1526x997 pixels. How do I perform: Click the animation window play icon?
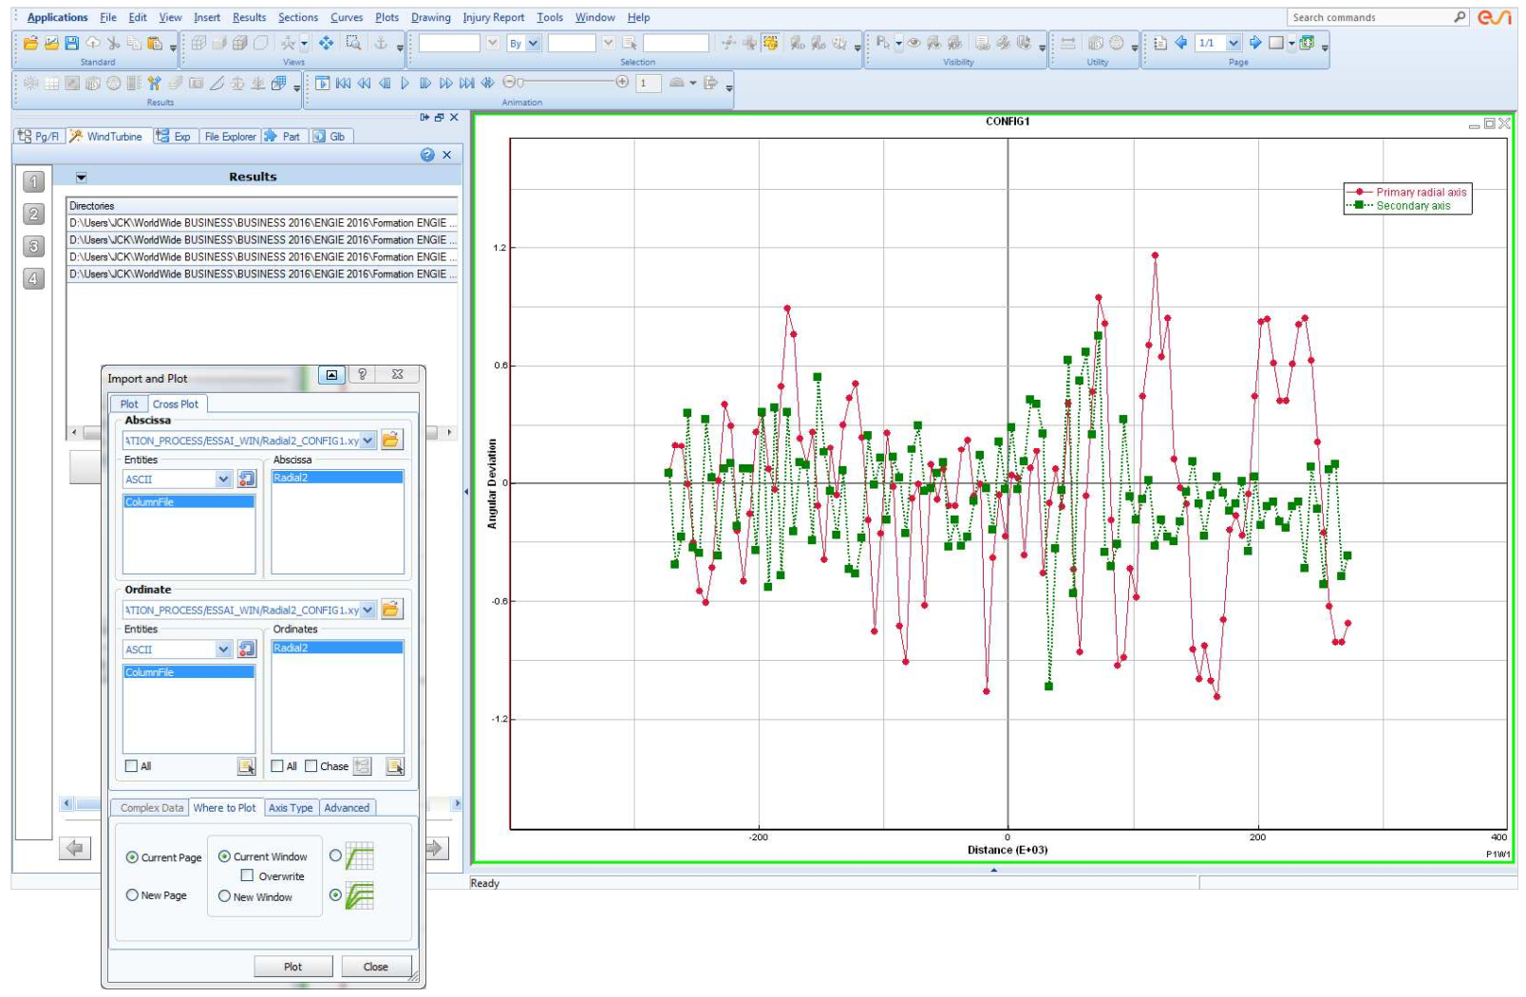pos(323,84)
